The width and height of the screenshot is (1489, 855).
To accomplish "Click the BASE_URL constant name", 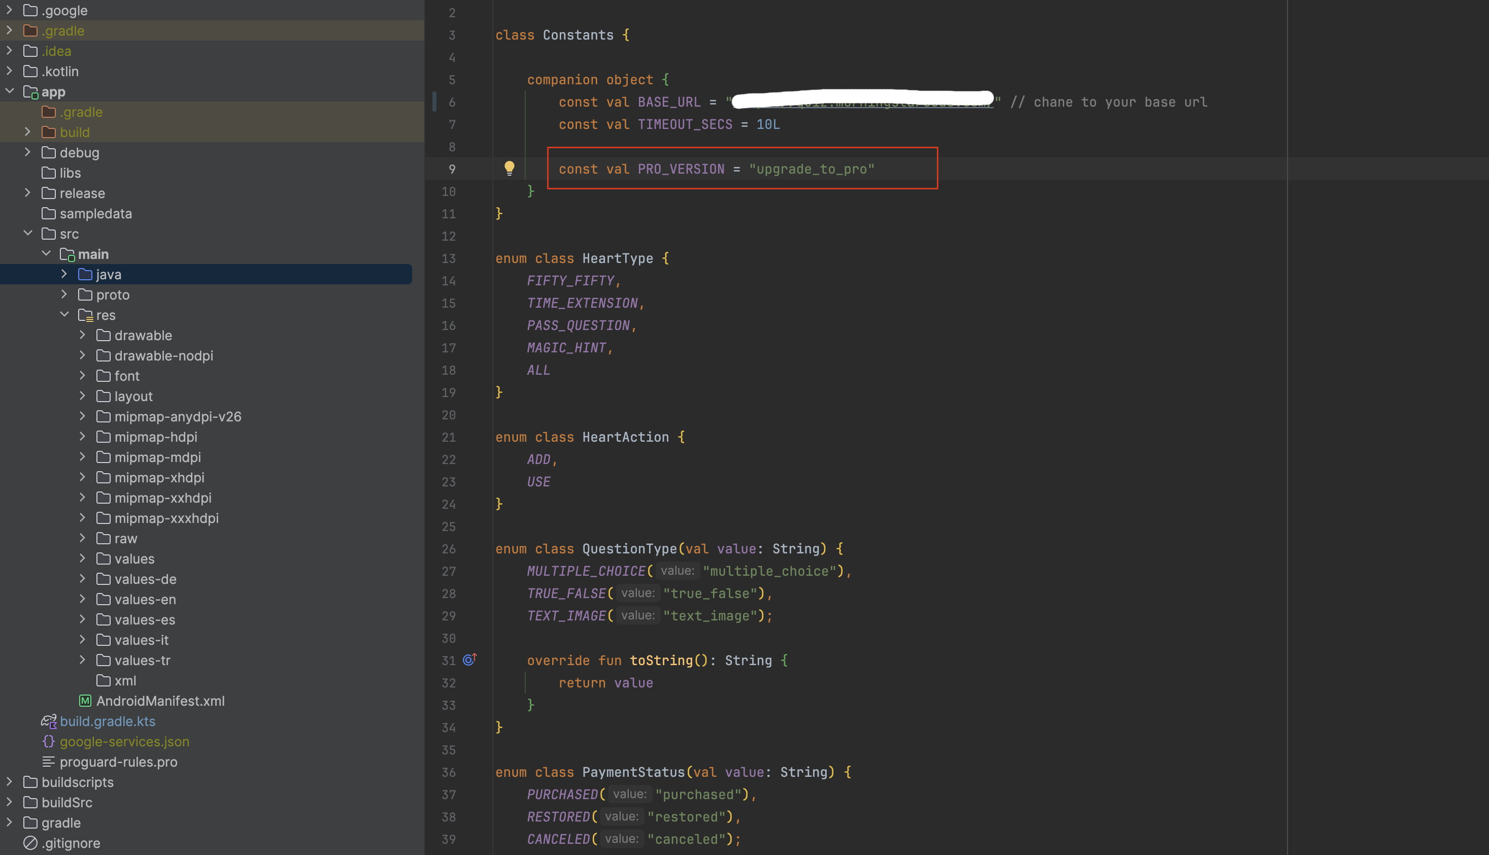I will click(669, 102).
